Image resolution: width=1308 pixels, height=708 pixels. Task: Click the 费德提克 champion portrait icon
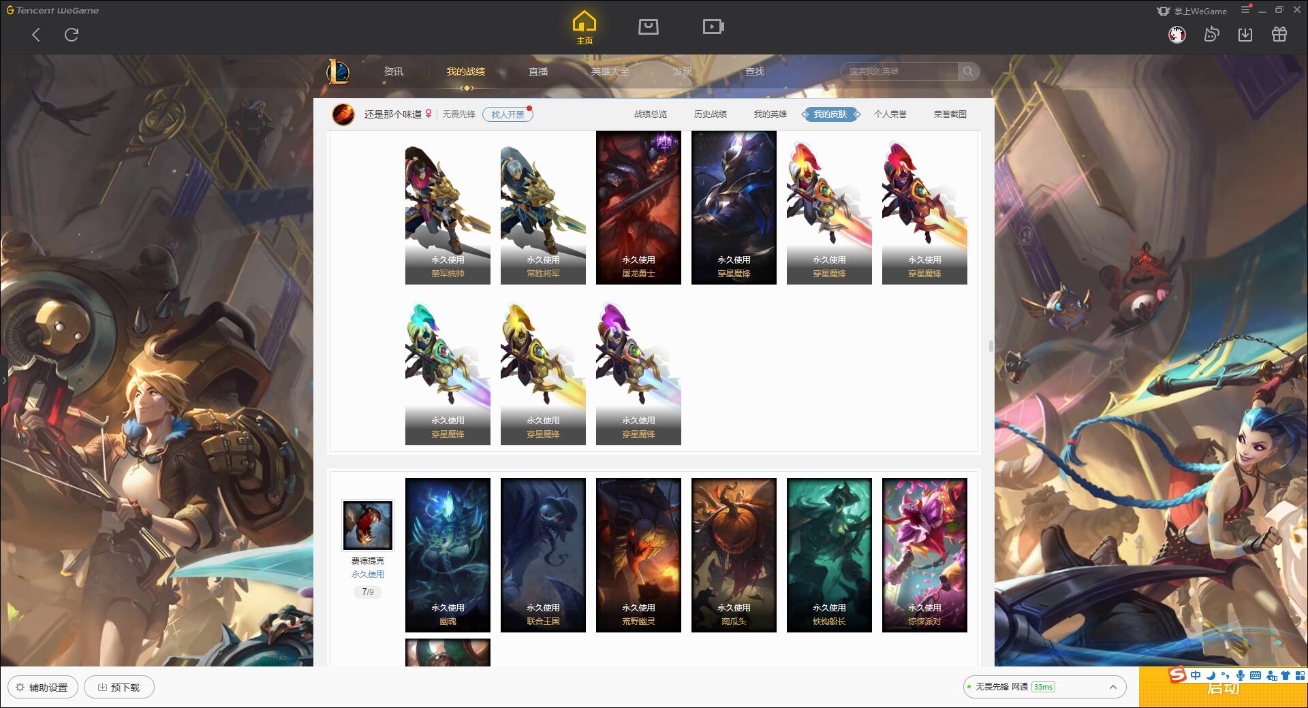[368, 525]
